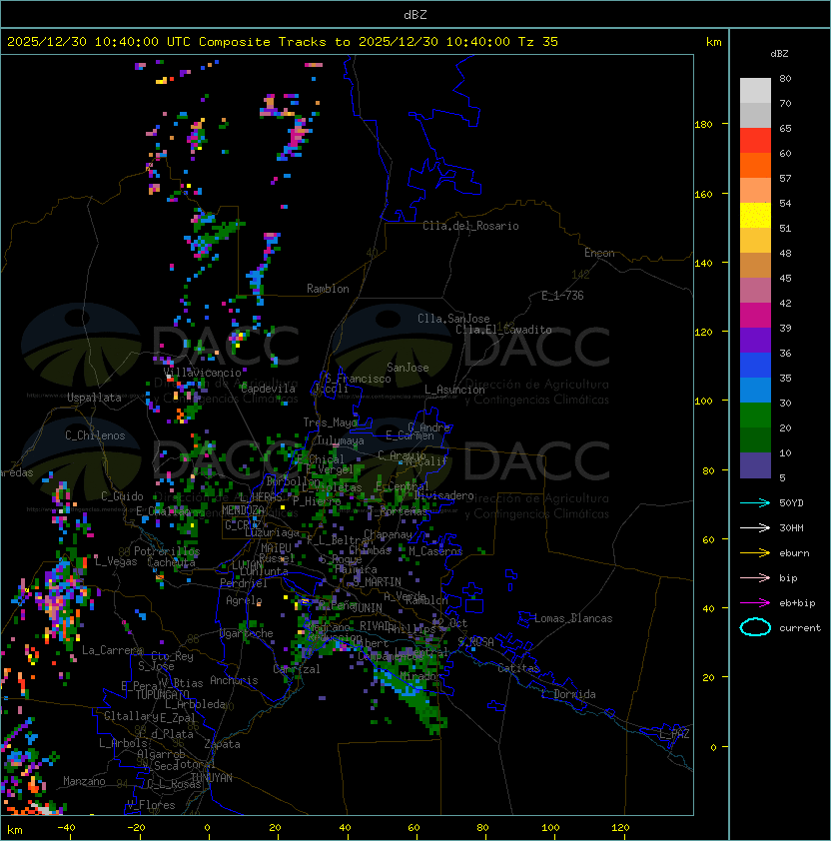This screenshot has width=831, height=841.
Task: Click the L_Asuncion map label
Action: (454, 390)
